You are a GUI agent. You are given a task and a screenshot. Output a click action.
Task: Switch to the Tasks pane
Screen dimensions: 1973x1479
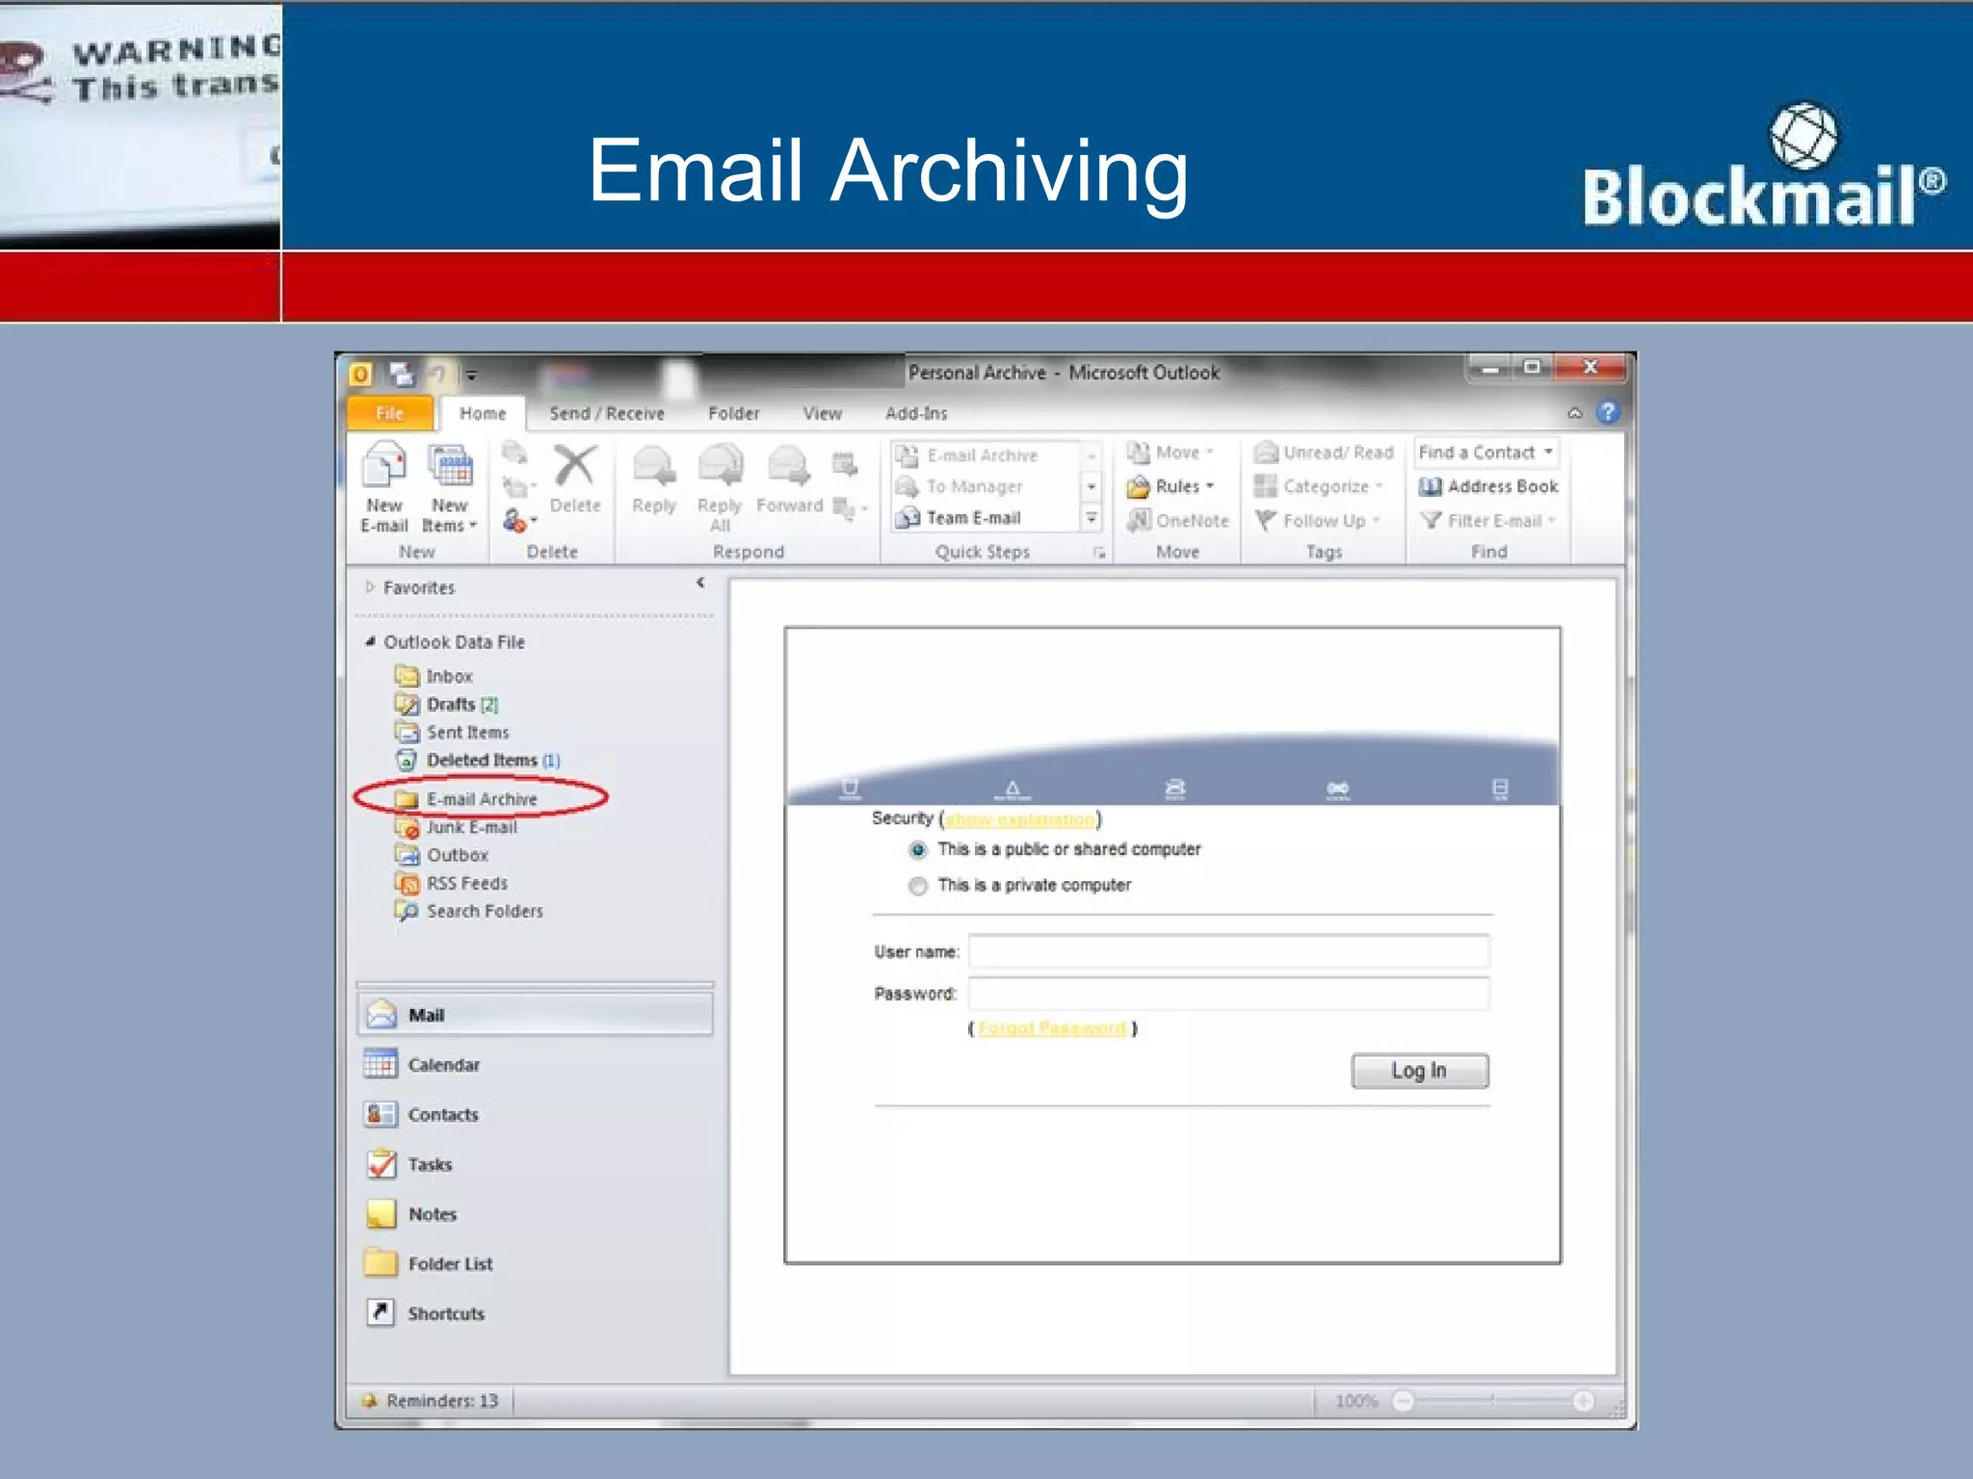536,1164
